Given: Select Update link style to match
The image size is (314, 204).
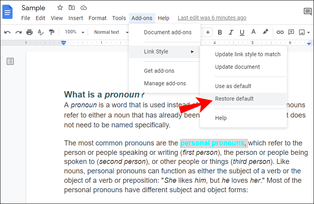Looking at the screenshot, I should (x=243, y=55).
